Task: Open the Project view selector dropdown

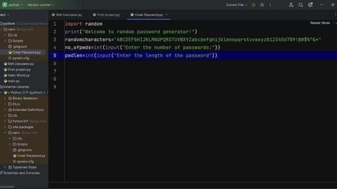Action: [5, 15]
